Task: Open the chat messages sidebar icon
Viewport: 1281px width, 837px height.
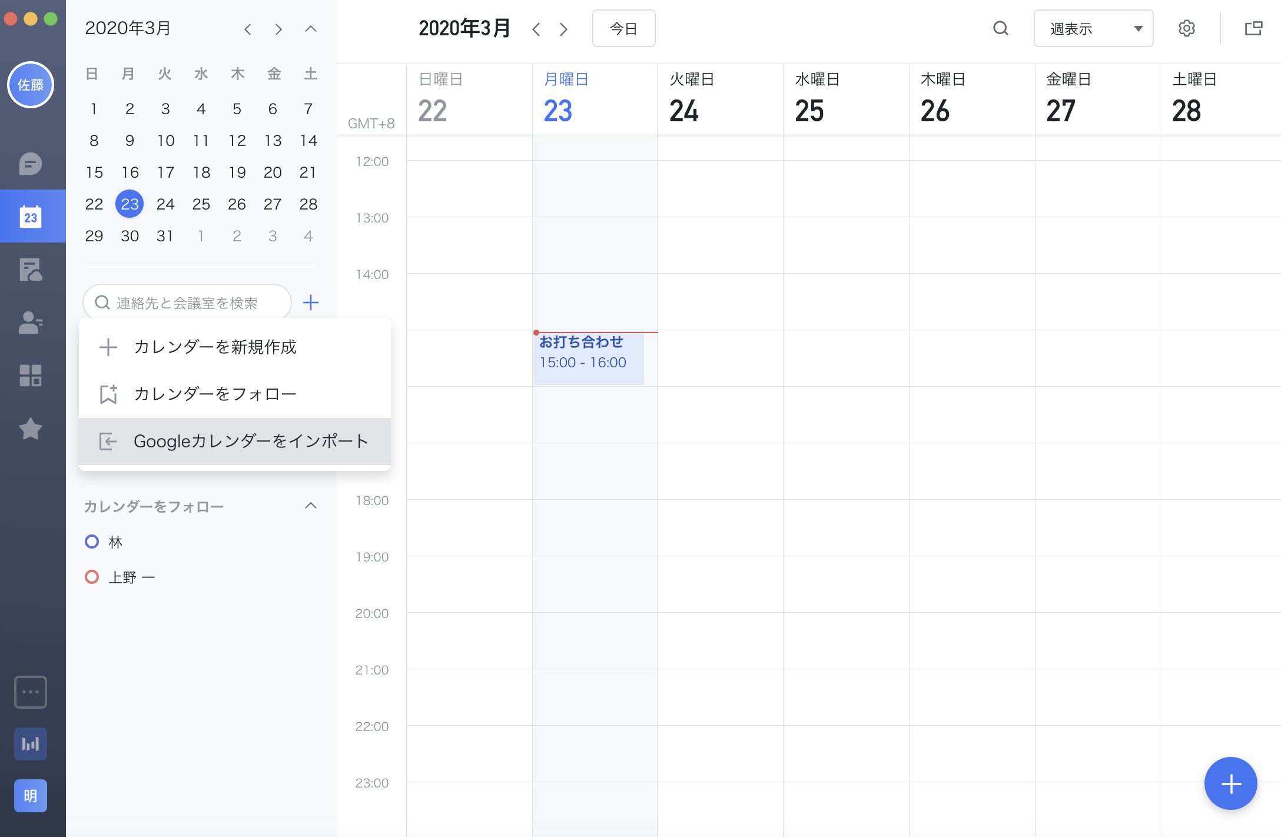Action: click(x=30, y=164)
